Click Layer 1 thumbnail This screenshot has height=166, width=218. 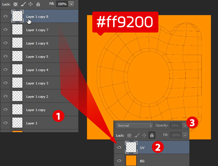click(x=17, y=123)
